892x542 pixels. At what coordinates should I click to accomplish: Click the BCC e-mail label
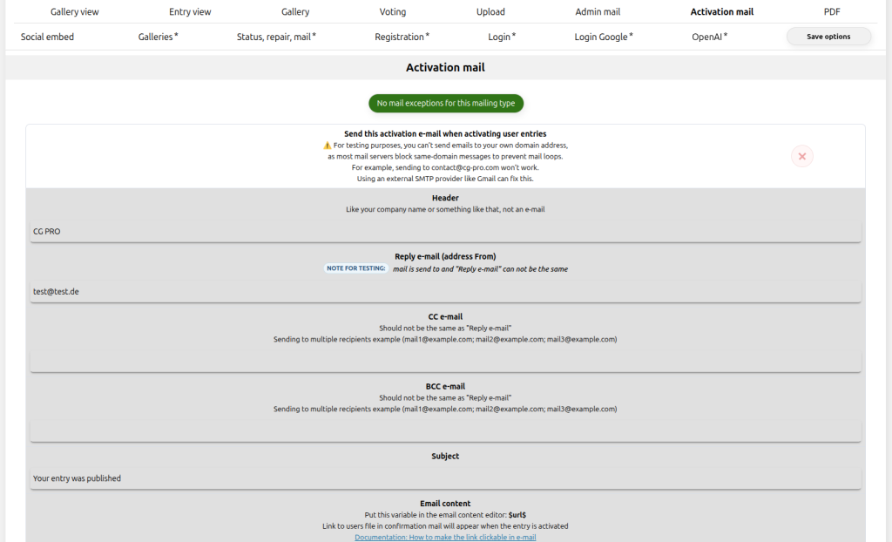[x=445, y=386]
